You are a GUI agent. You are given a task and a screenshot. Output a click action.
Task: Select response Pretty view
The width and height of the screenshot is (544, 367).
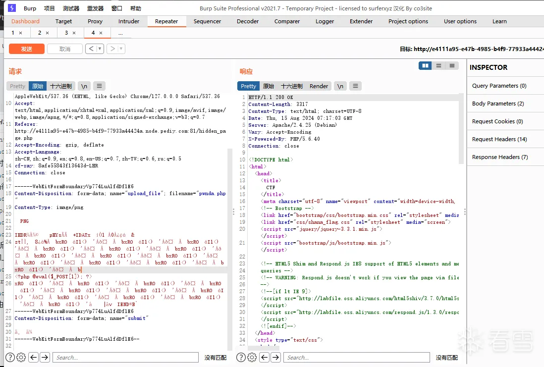click(248, 86)
